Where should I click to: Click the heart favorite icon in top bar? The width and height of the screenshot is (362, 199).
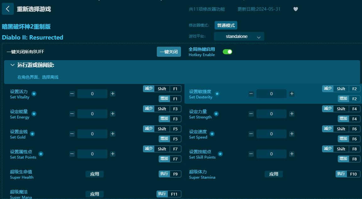[295, 9]
